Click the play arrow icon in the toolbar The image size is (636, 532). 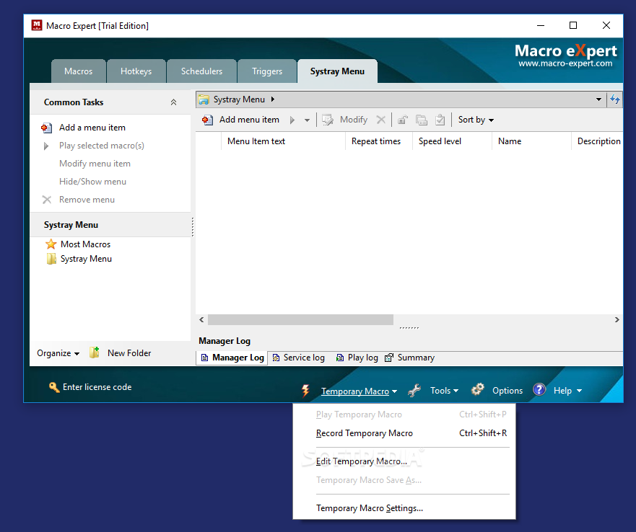[x=292, y=120]
